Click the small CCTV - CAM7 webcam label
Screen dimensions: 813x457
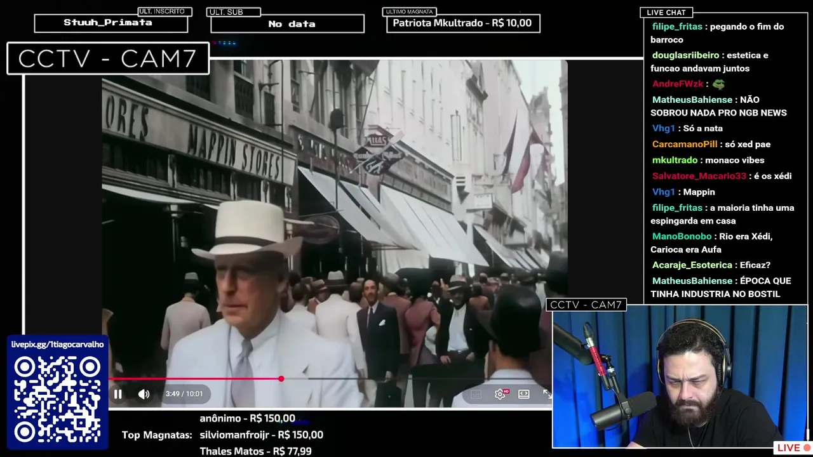[x=586, y=305]
